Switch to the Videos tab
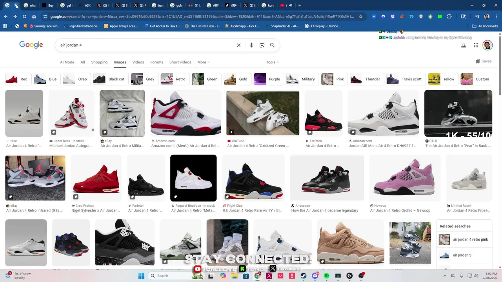The width and height of the screenshot is (502, 282). click(x=138, y=62)
